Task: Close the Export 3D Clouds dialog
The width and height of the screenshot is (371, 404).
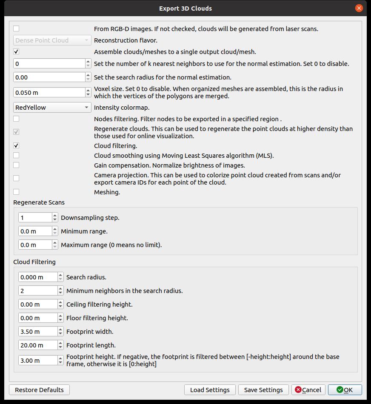Action: point(359,8)
